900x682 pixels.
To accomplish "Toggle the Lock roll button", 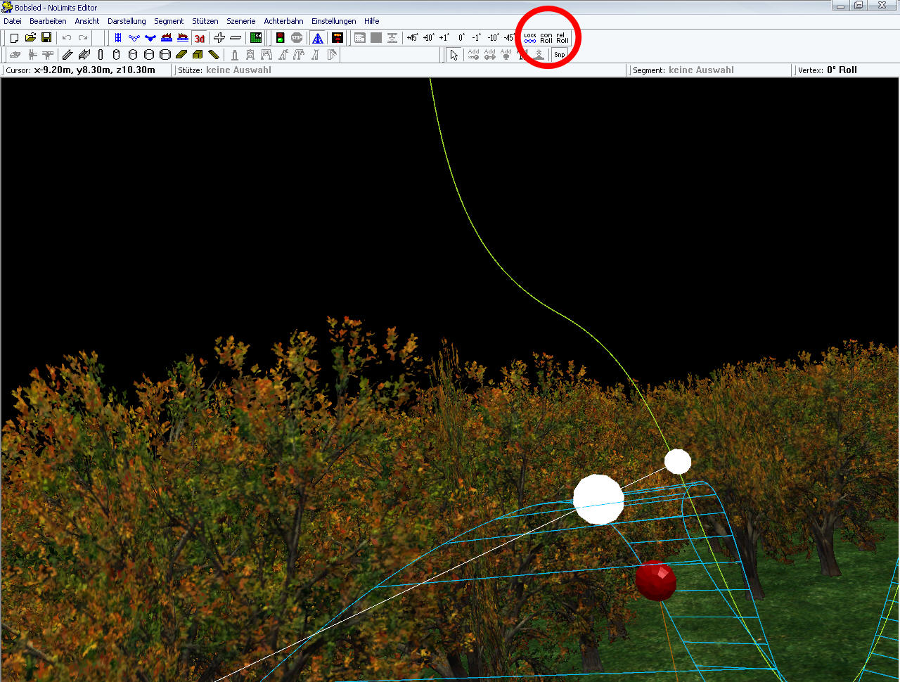I will point(530,38).
